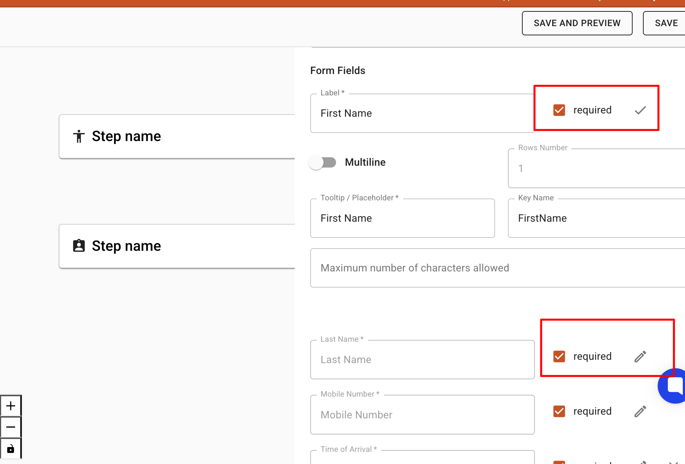
Task: Click the accessibility figure step icon
Action: (79, 136)
